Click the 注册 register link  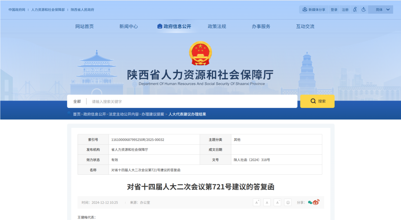(345, 10)
